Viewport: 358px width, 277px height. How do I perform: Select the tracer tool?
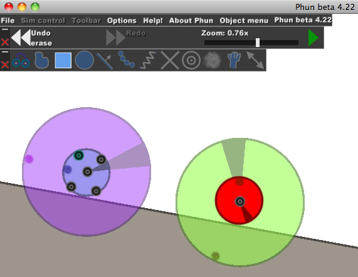click(x=212, y=60)
